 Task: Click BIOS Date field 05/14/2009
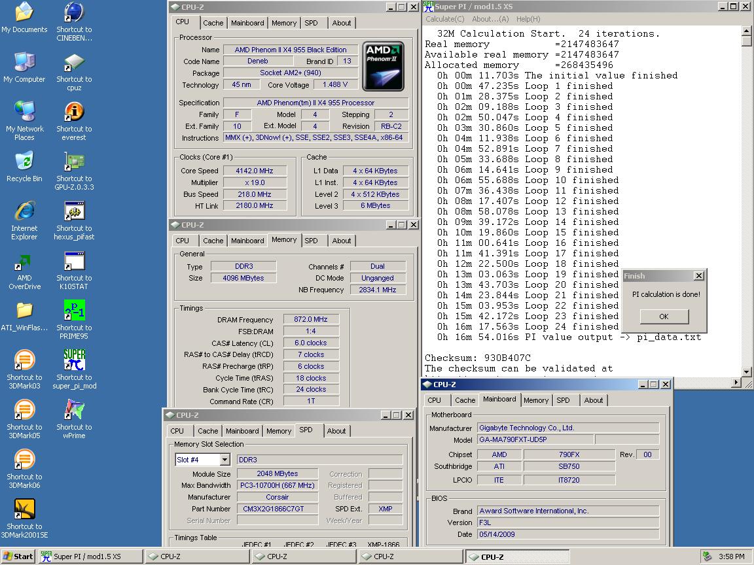tap(568, 534)
